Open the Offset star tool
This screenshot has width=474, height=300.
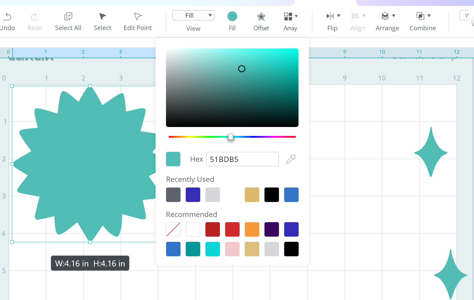pyautogui.click(x=261, y=17)
